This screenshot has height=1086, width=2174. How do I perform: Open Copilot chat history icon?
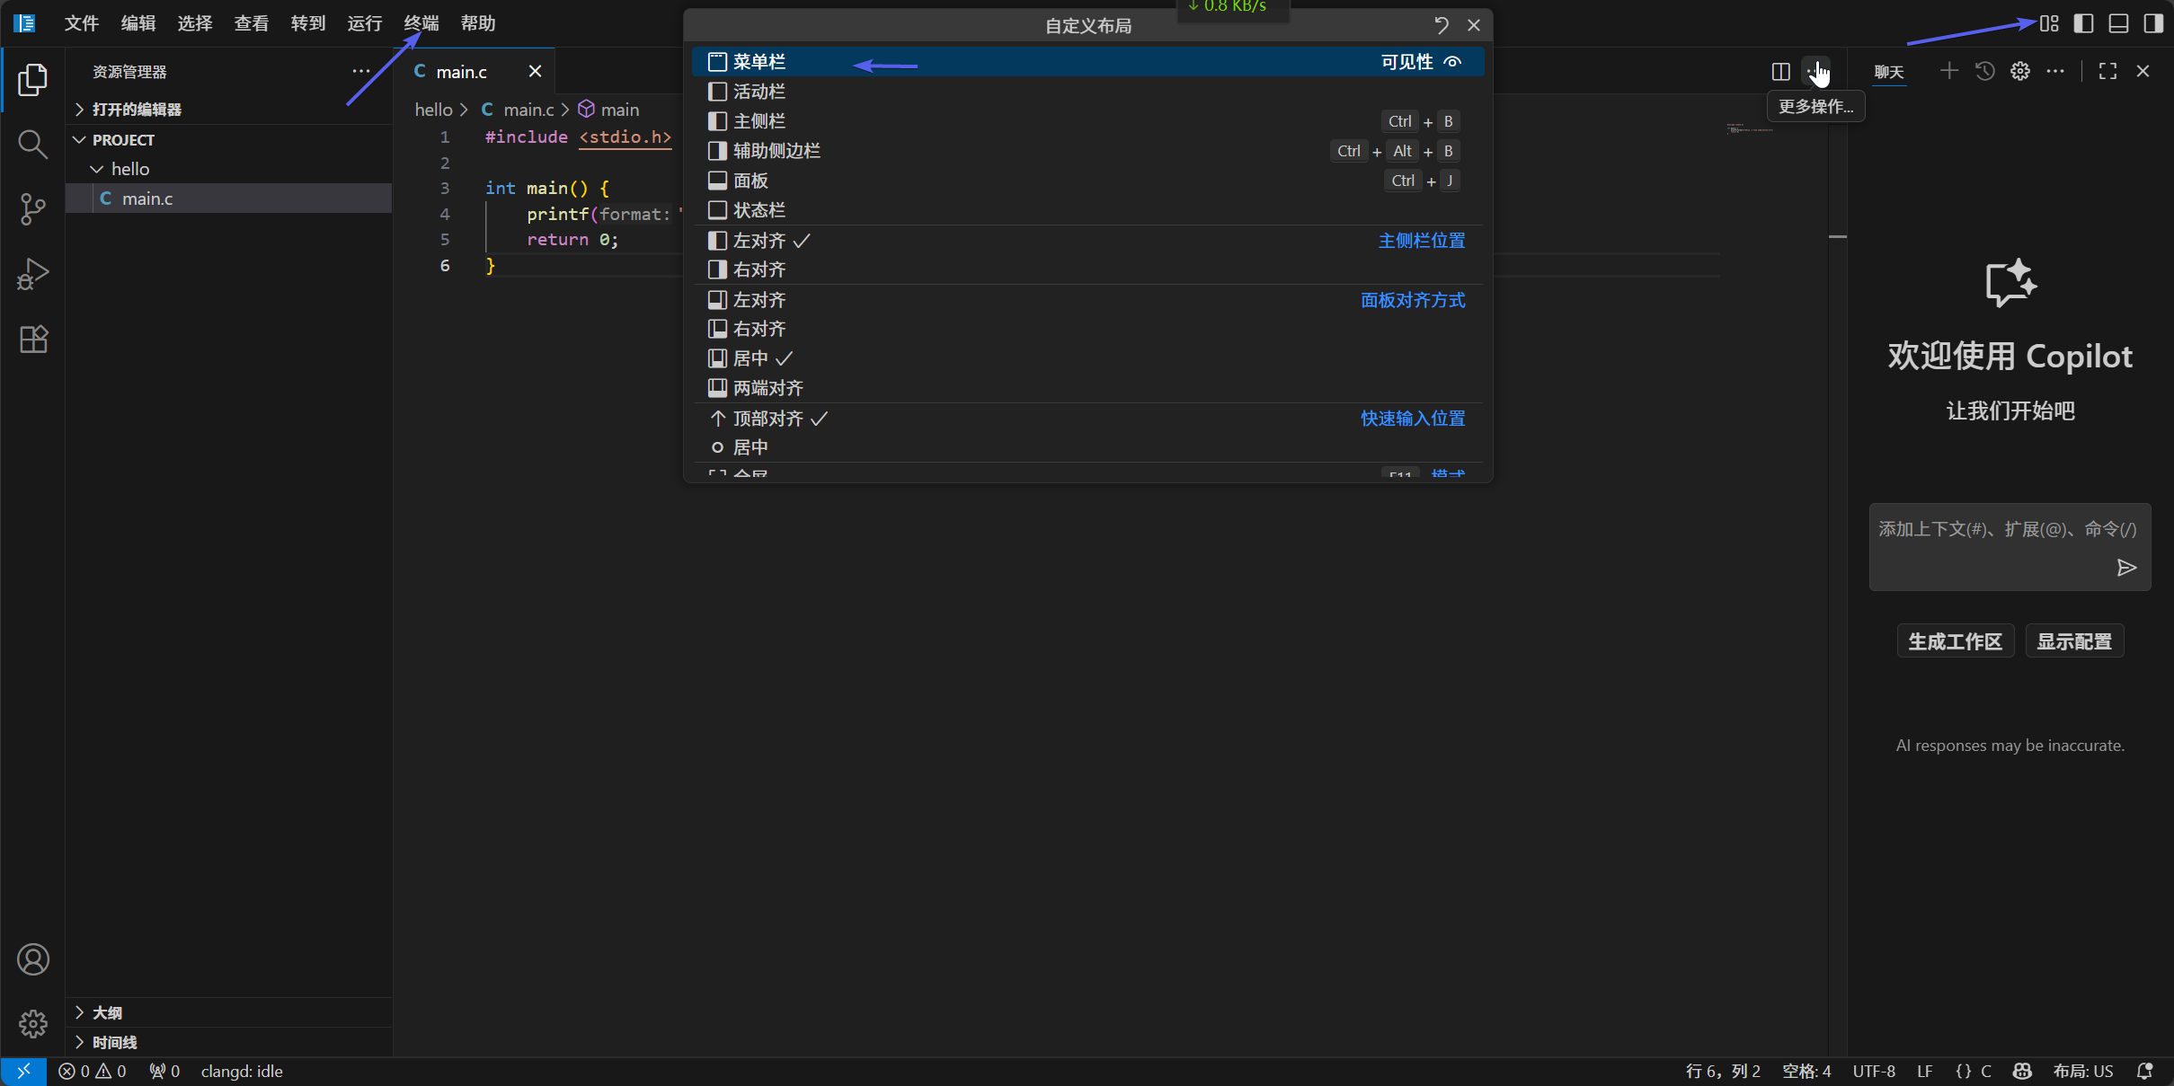[1984, 71]
